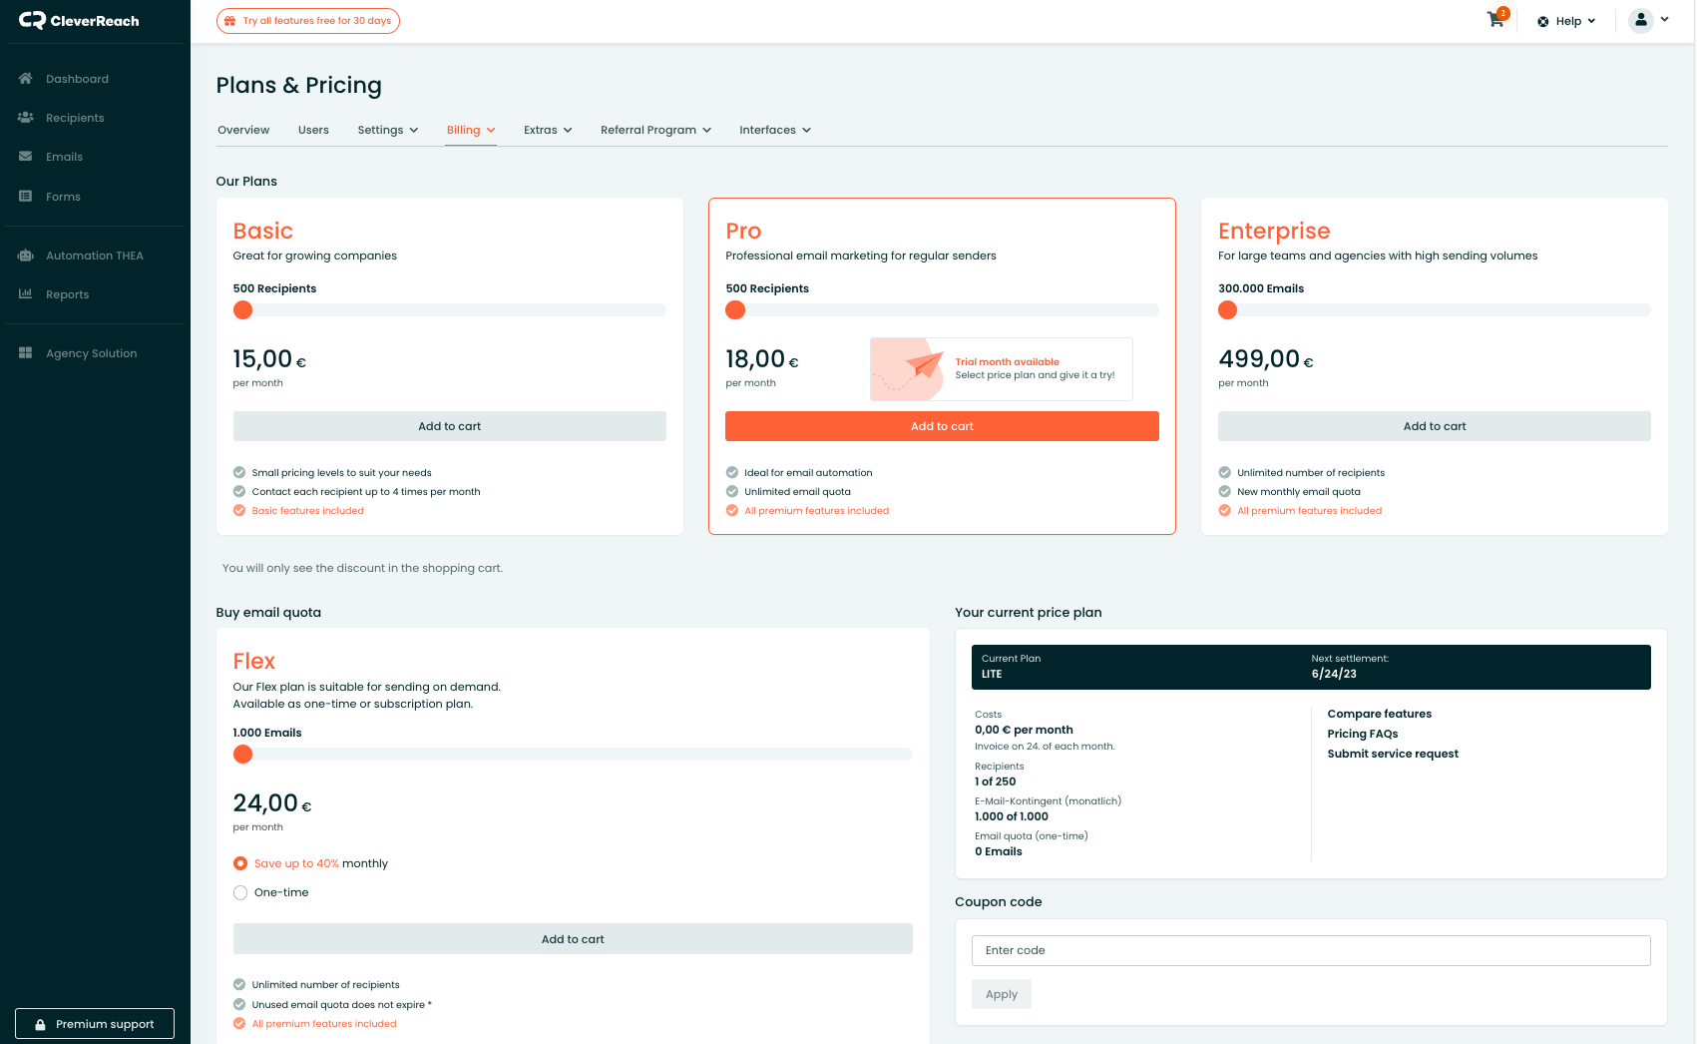
Task: Click the Help lifebuoy icon
Action: tap(1543, 21)
